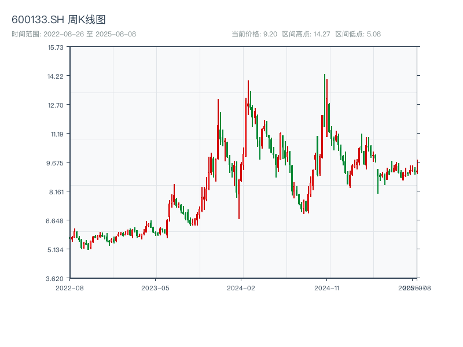
Task: Click the 区间低点 5.08 label
Action: [x=358, y=34]
